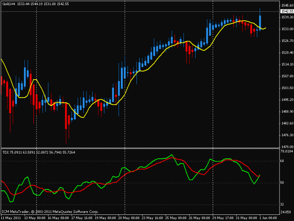Click the 1533.00 price axis label
The image size is (294, 221).
pos(287,29)
